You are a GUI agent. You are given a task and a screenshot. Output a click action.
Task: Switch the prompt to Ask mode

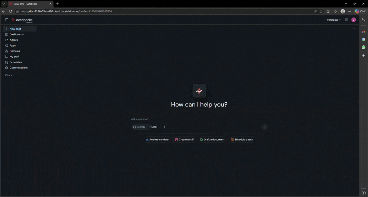(152, 127)
